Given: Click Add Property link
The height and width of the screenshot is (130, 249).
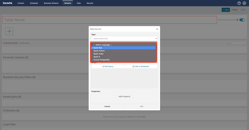Looking at the screenshot, I should [124, 97].
